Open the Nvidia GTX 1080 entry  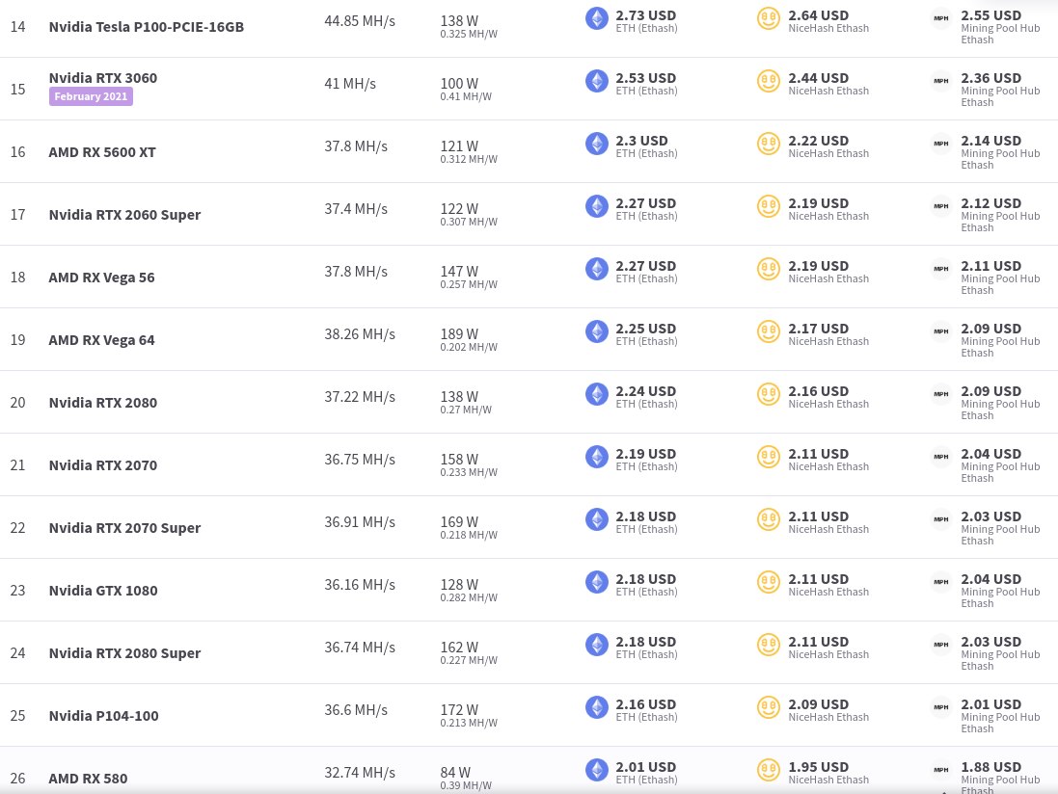tap(102, 591)
